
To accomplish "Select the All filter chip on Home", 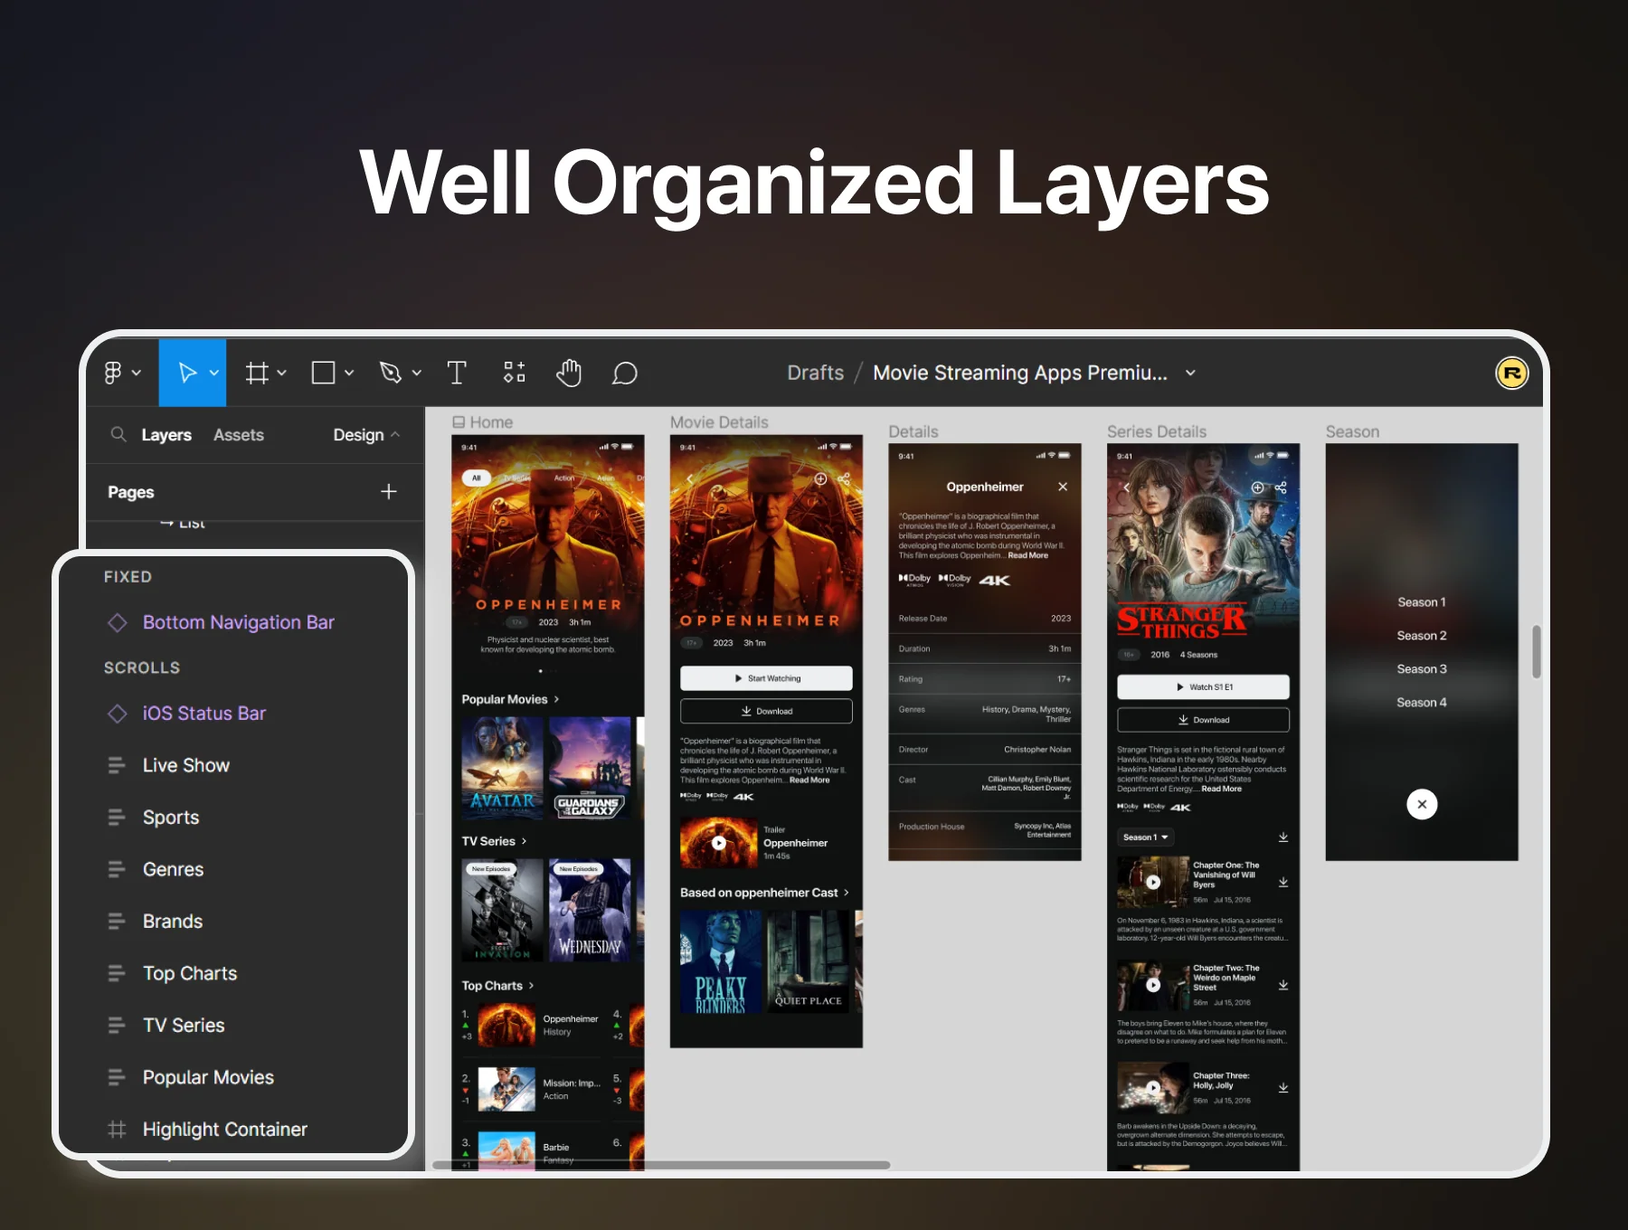I will point(476,478).
